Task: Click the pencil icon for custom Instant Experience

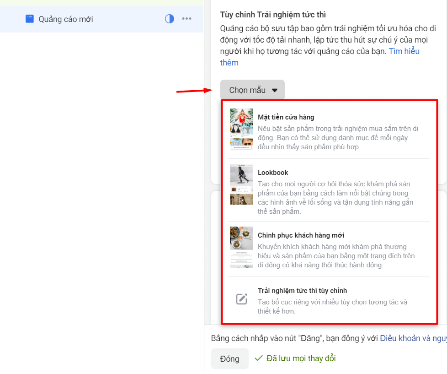Action: (241, 299)
